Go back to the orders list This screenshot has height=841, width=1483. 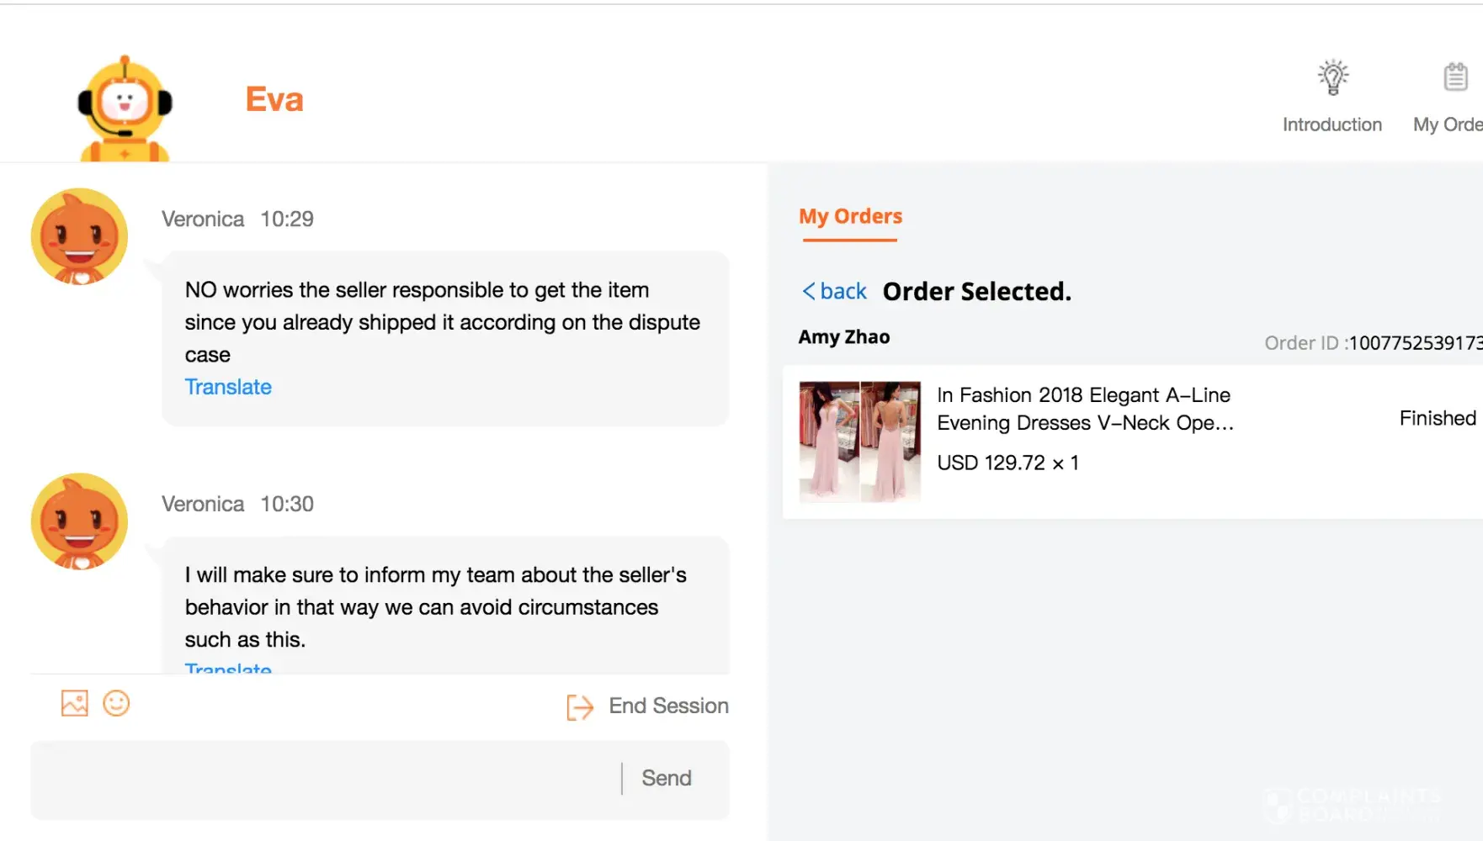(x=843, y=291)
